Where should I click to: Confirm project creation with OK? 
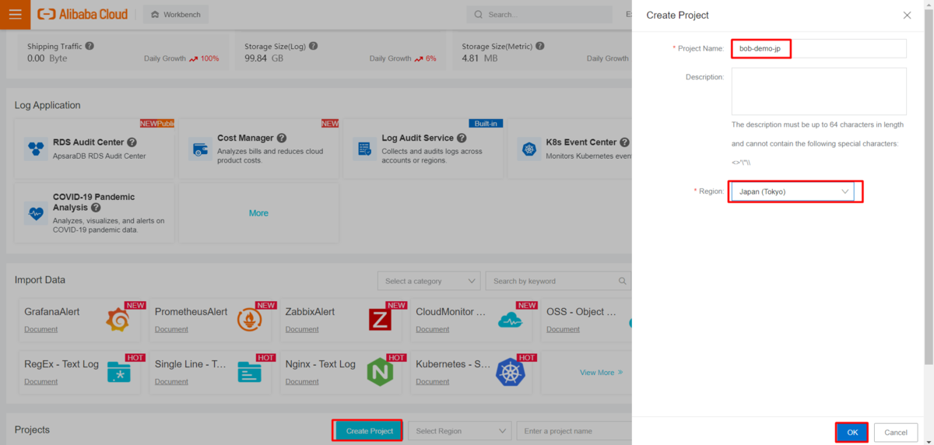coord(852,433)
